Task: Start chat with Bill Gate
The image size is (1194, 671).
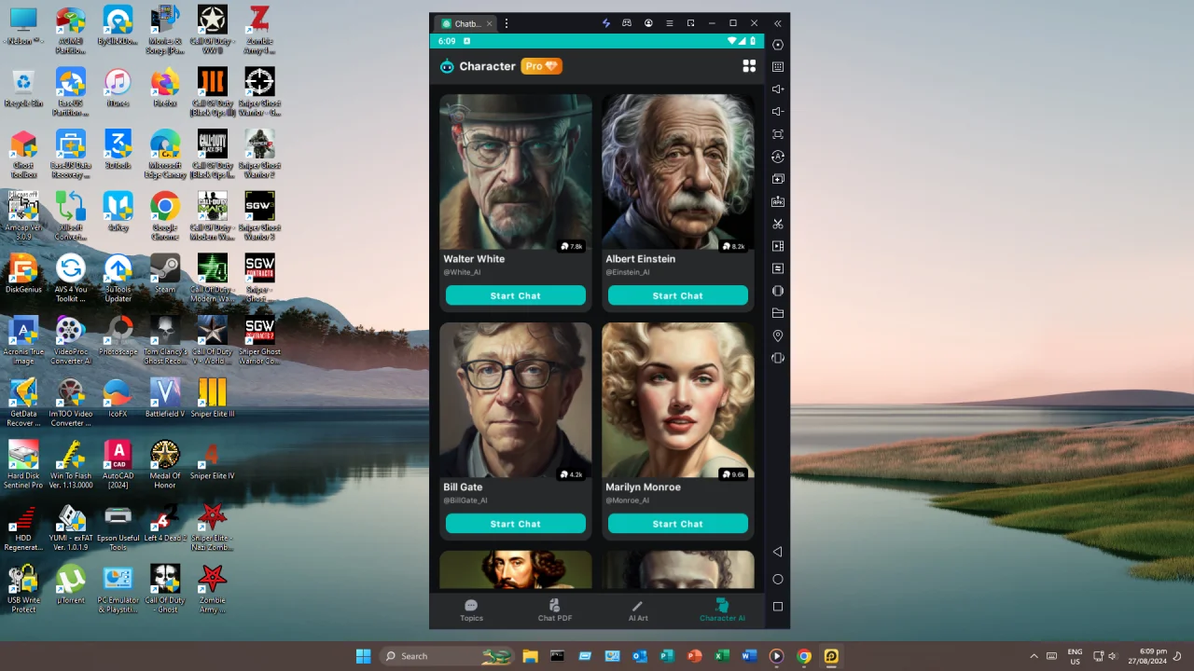Action: point(515,524)
